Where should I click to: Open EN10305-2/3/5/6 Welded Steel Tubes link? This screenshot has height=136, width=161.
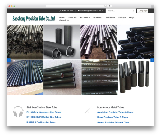(43, 117)
